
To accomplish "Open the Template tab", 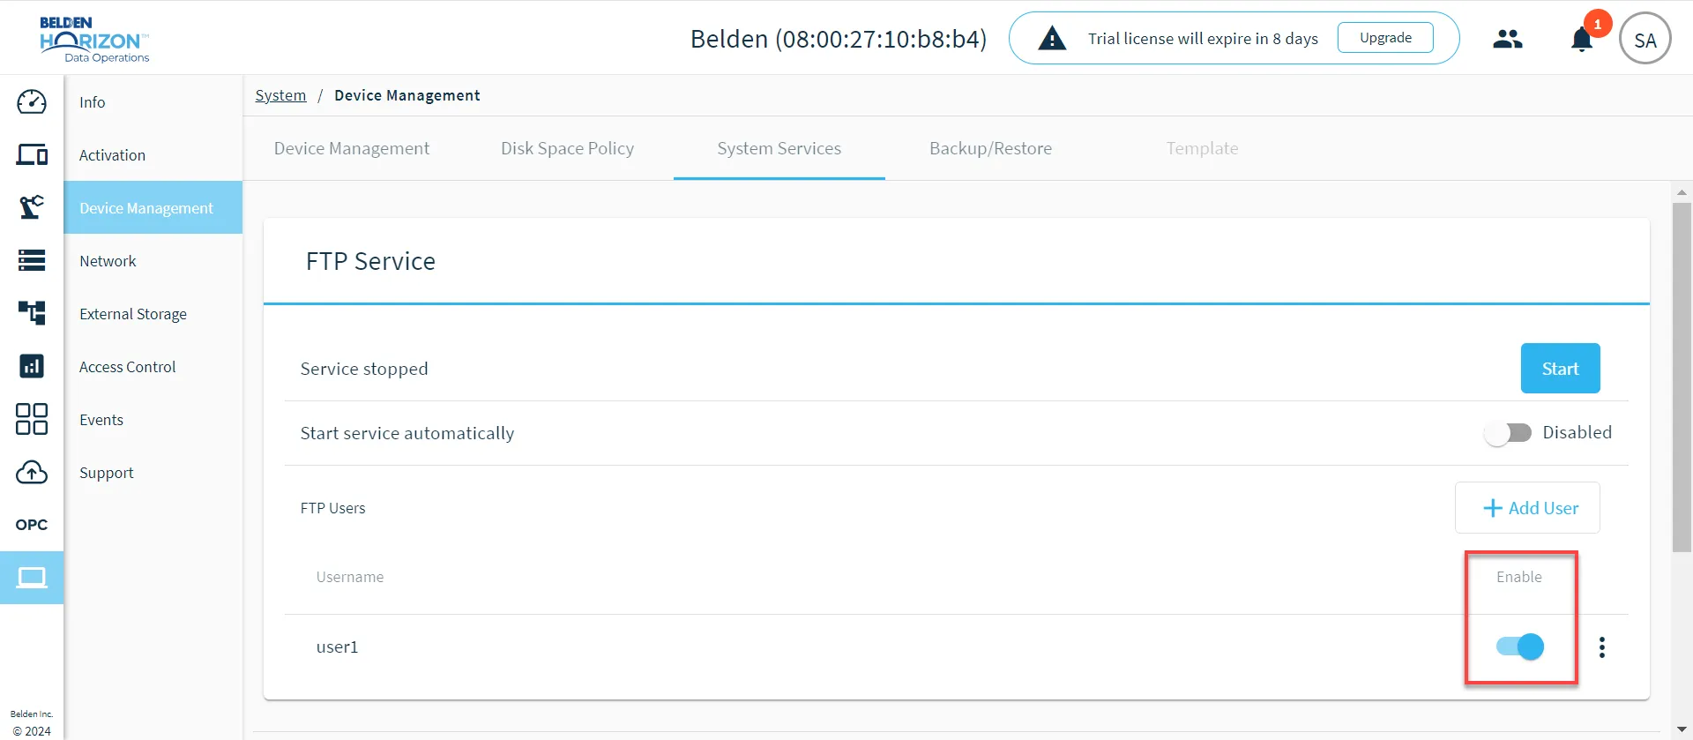I will click(x=1203, y=148).
